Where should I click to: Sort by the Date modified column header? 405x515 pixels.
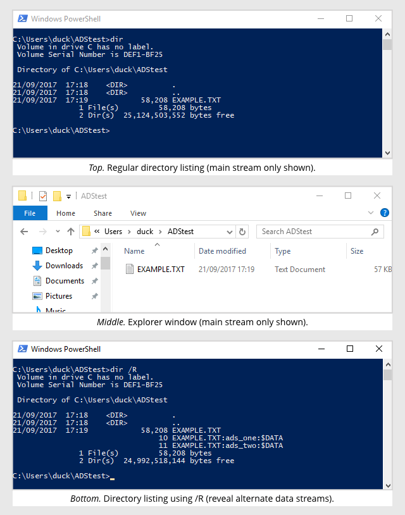222,251
